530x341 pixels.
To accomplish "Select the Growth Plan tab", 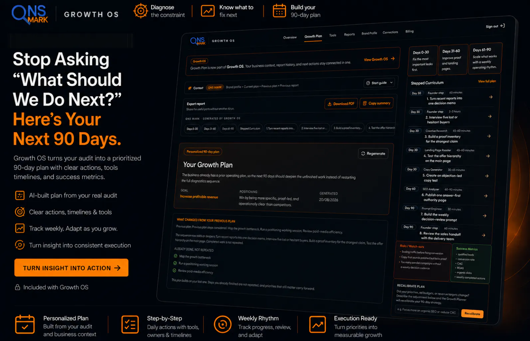I will click(x=313, y=37).
